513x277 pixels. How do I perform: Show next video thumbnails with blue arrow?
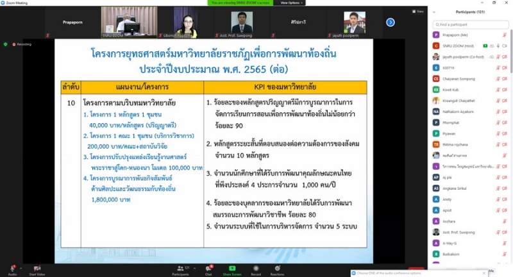390,22
